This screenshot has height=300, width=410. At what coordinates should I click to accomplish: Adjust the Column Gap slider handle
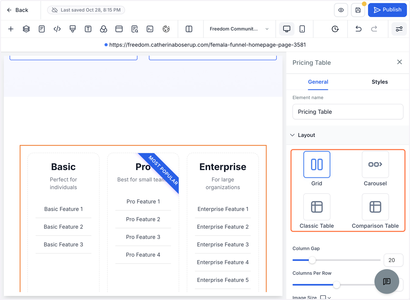point(312,260)
